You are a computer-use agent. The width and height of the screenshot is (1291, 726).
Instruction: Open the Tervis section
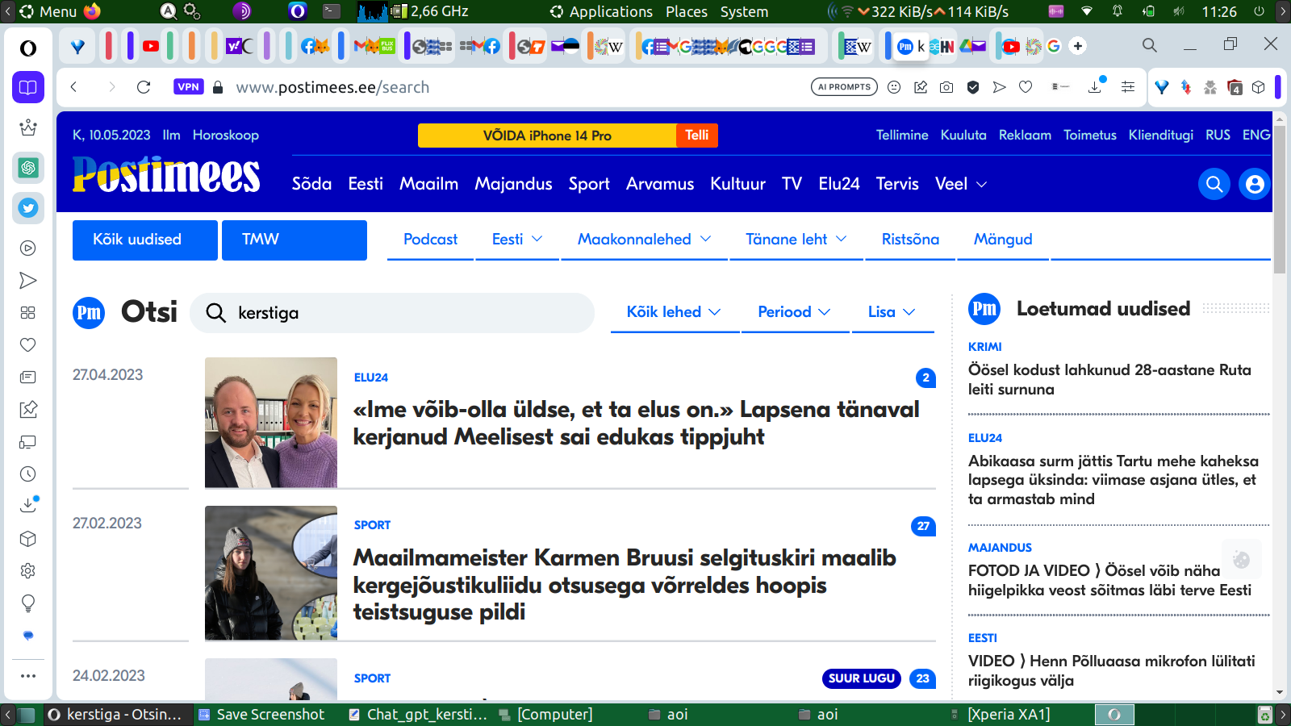pyautogui.click(x=897, y=184)
